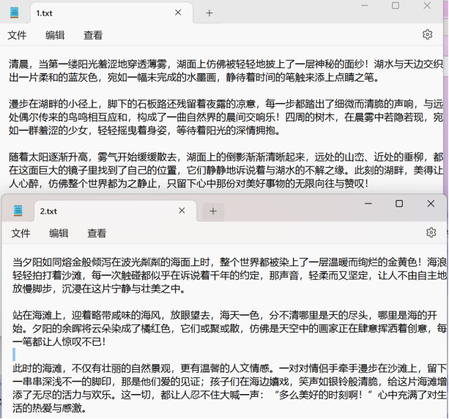Click line starting 清晨，当第一缕阳光 in 1.txt
Image resolution: width=449 pixels, height=419 pixels.
226,64
